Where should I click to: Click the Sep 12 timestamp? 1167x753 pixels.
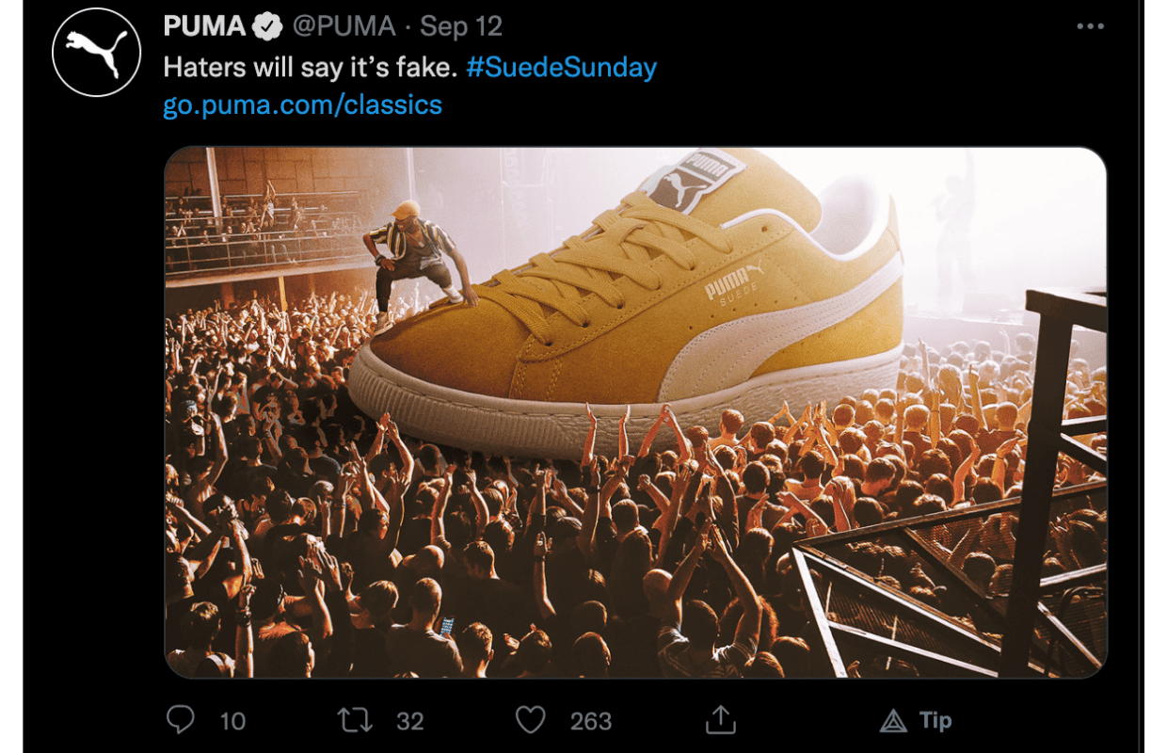pos(461,26)
